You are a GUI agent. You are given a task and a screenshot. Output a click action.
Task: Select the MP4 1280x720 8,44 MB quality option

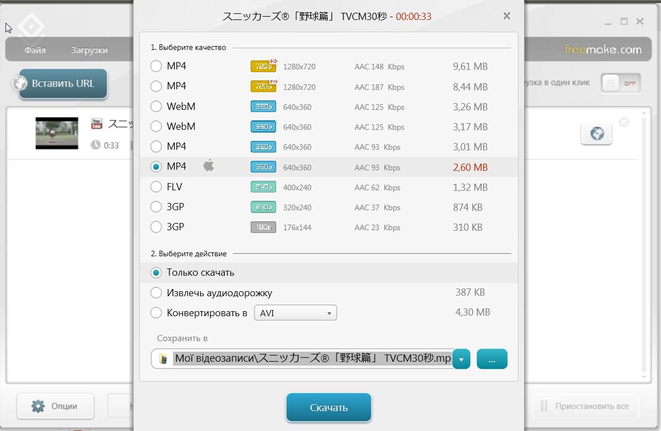point(156,86)
